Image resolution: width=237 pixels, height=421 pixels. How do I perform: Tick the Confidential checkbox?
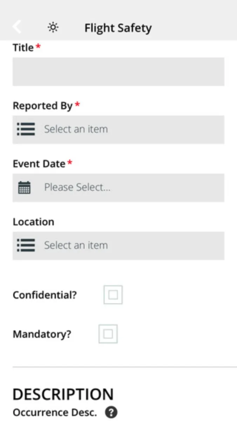[x=113, y=295]
